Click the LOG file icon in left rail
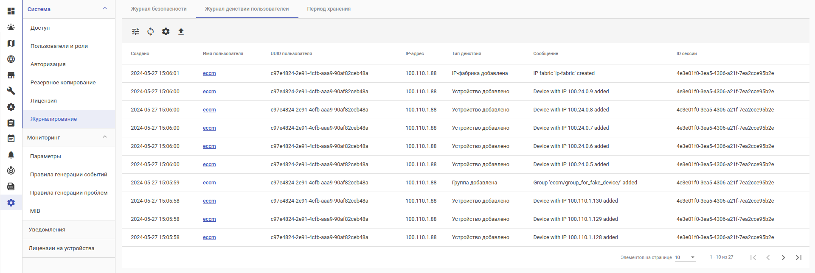The image size is (815, 273). pyautogui.click(x=11, y=187)
